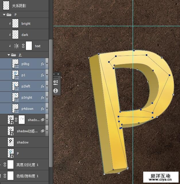The height and width of the screenshot is (184, 180).
Task: Click smart filter icon on shadow动感 layer
Action: pyautogui.click(x=42, y=131)
